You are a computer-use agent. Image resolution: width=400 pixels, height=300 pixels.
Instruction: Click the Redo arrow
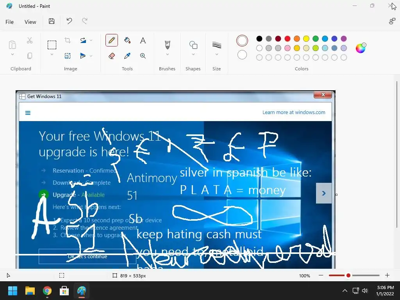[x=84, y=21]
